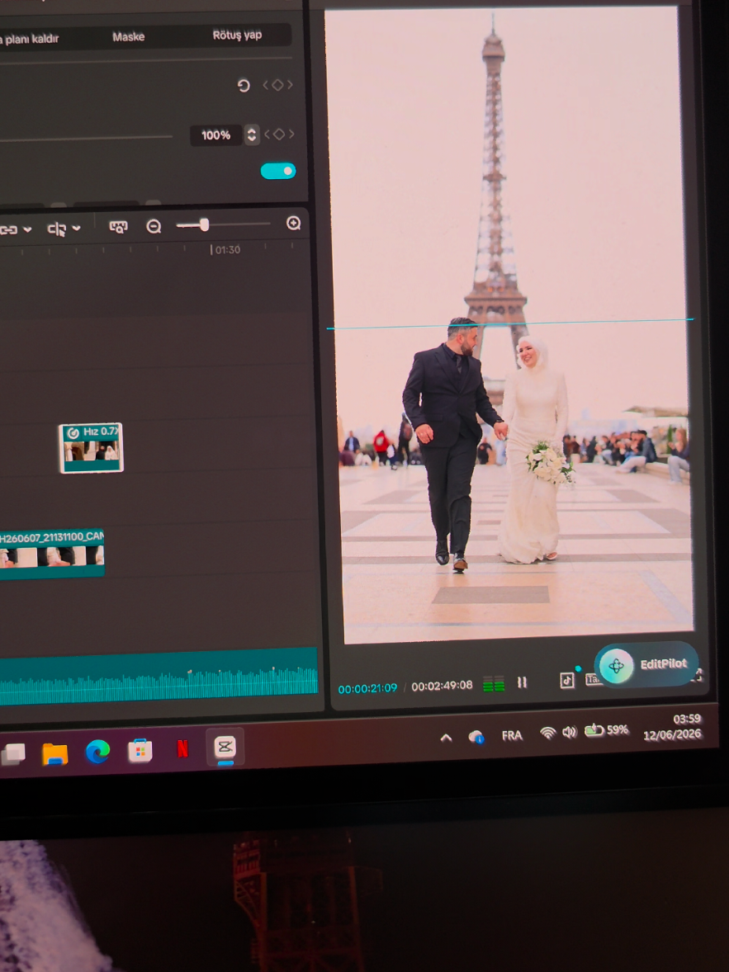This screenshot has width=729, height=972.
Task: Click the timeline zoom slider handle
Action: tap(204, 225)
